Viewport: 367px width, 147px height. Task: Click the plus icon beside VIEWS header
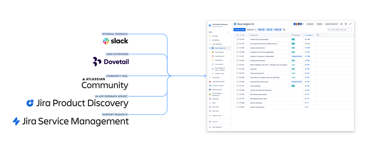click(x=228, y=32)
